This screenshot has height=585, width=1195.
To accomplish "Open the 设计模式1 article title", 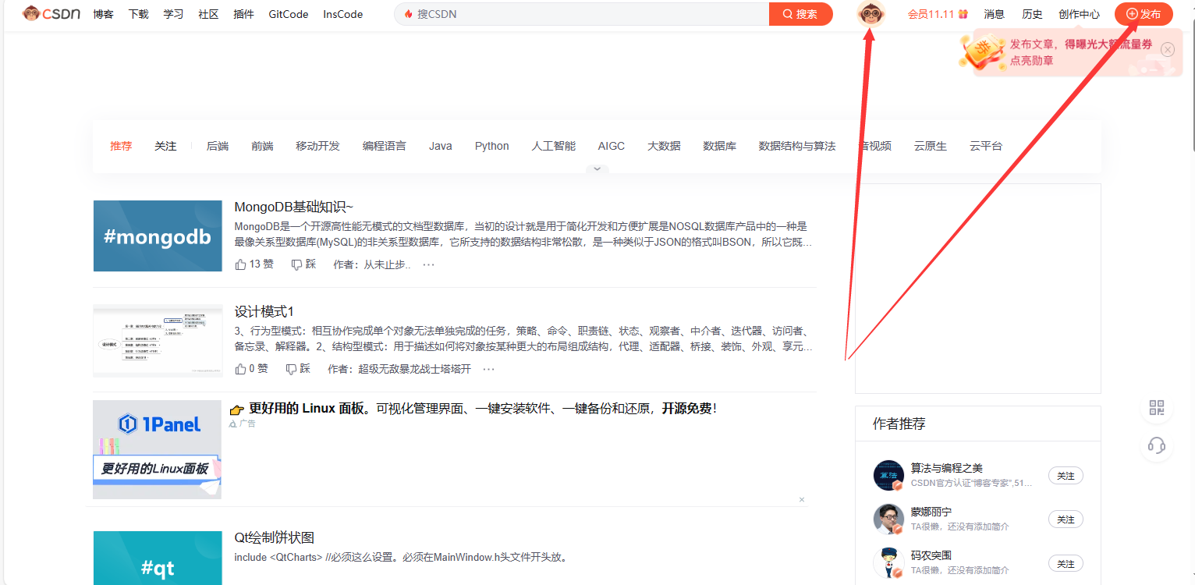I will pyautogui.click(x=264, y=311).
